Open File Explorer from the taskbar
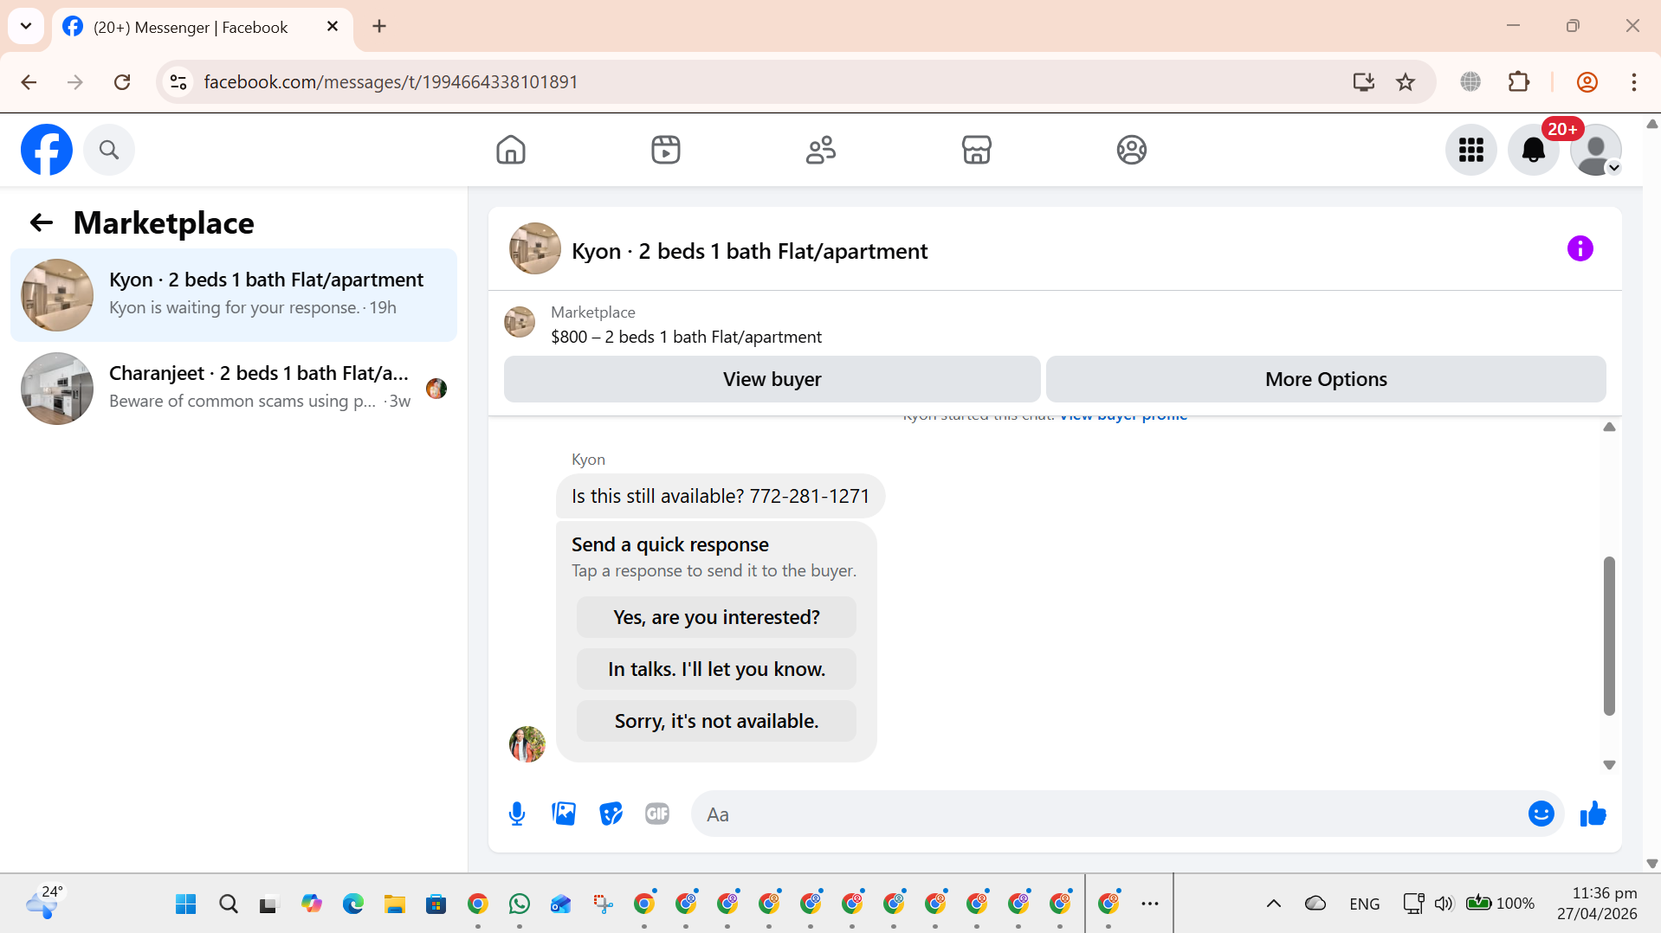 click(395, 904)
